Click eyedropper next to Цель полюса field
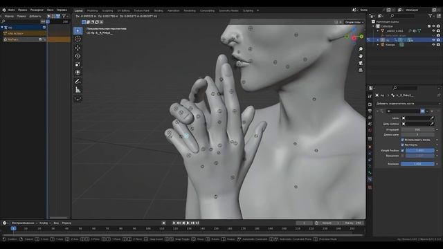 pos(432,124)
